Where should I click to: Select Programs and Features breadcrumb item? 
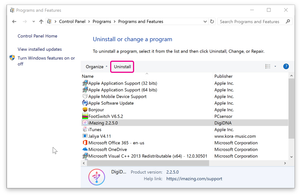pos(141,21)
